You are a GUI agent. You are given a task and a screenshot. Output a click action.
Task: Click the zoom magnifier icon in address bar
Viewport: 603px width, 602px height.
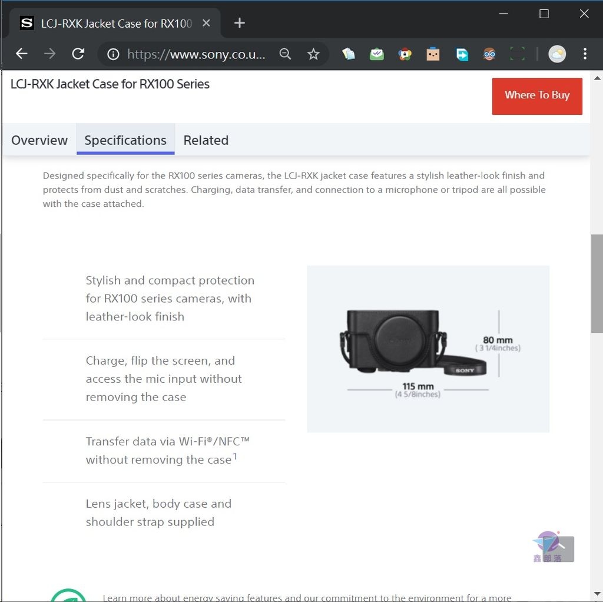[285, 54]
